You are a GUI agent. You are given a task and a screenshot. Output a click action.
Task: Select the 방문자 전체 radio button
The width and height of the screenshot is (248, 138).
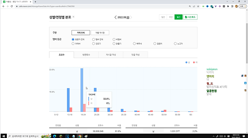[x=73, y=39]
